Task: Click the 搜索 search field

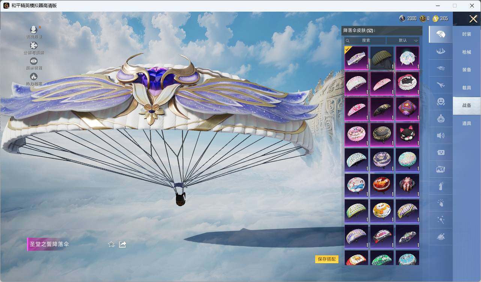Action: coord(365,40)
